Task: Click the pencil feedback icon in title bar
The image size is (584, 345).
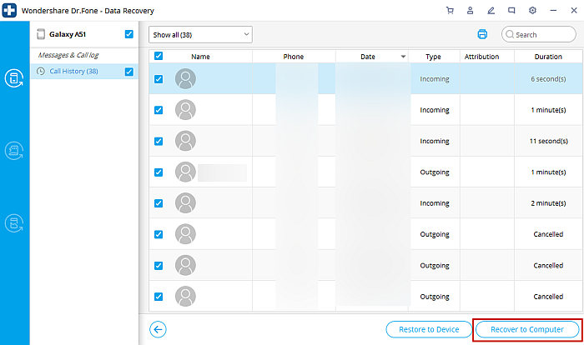Action: pyautogui.click(x=491, y=11)
